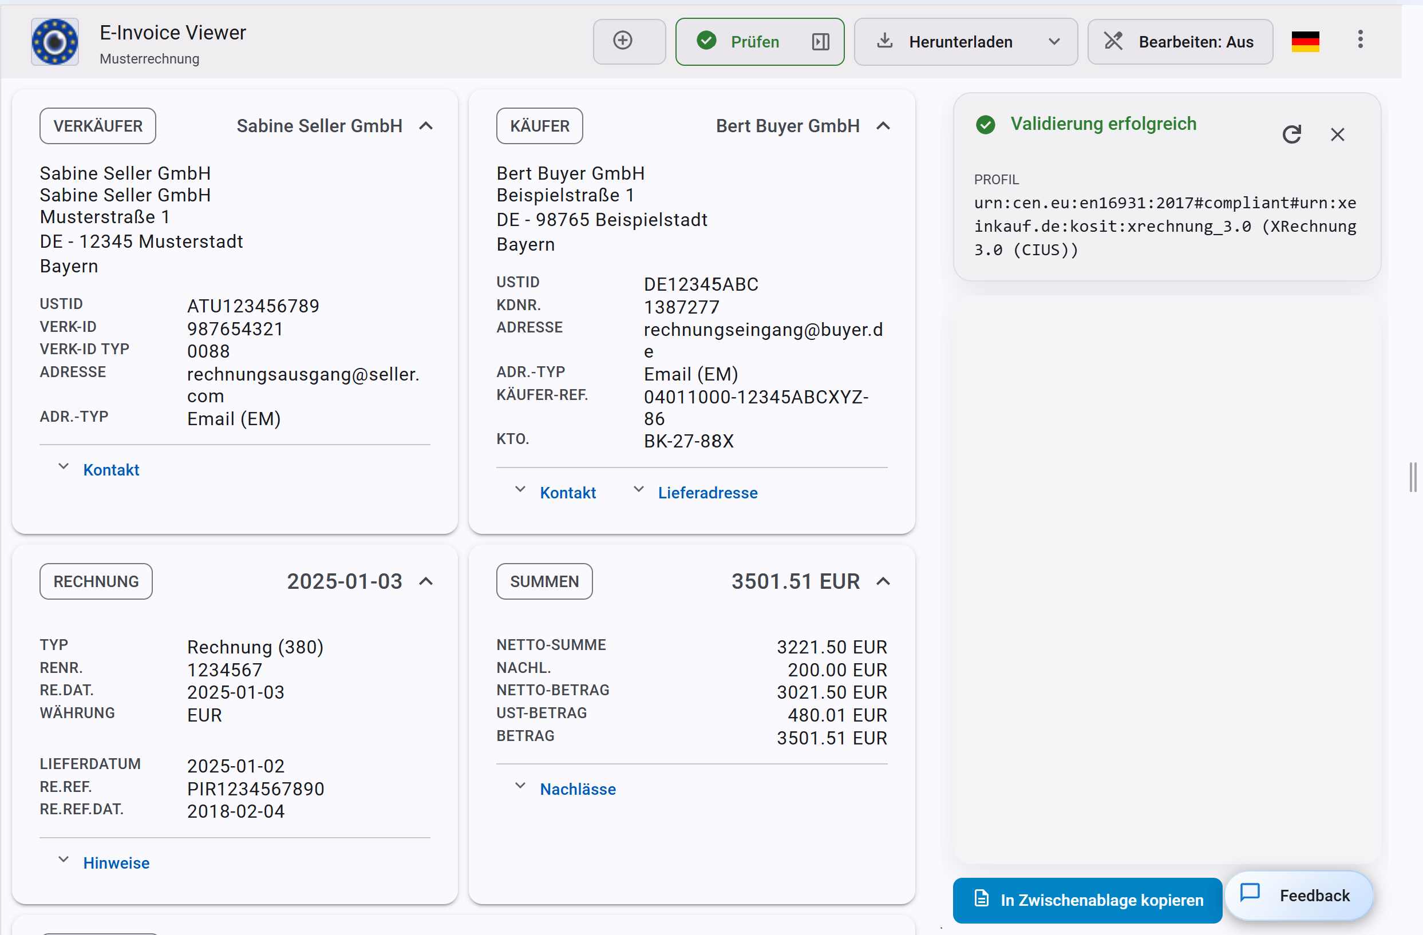Image resolution: width=1423 pixels, height=935 pixels.
Task: Select Käufer-Ref. value 04011000-12345ABCXYZ-86
Action: click(756, 408)
